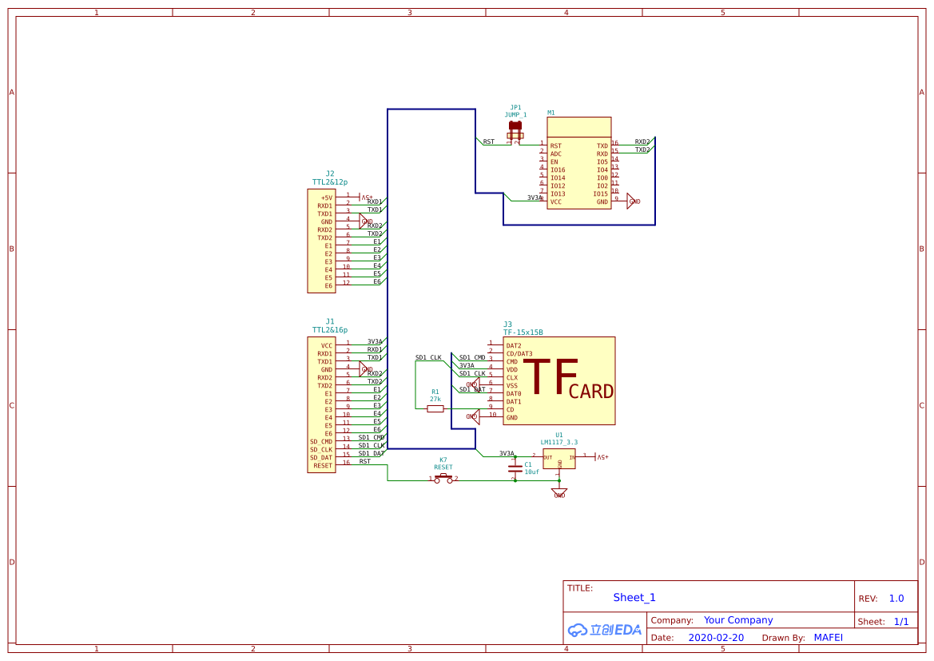Click the IO5 pin on M1

[x=602, y=162]
